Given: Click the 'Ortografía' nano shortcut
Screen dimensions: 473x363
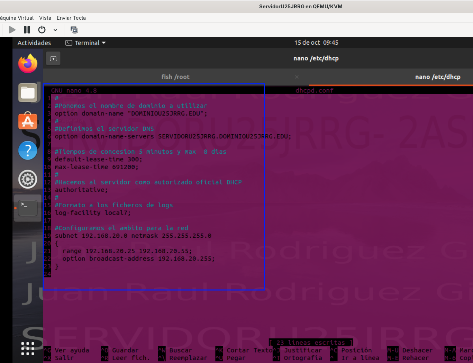Looking at the screenshot, I should coord(303,358).
